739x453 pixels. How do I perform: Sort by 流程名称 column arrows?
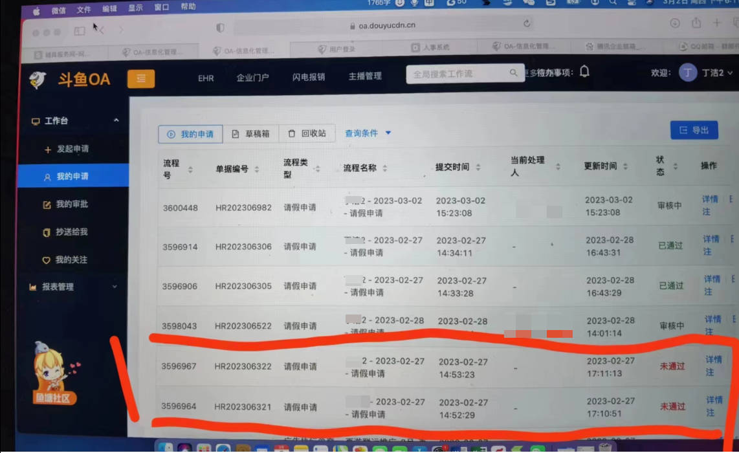click(385, 168)
